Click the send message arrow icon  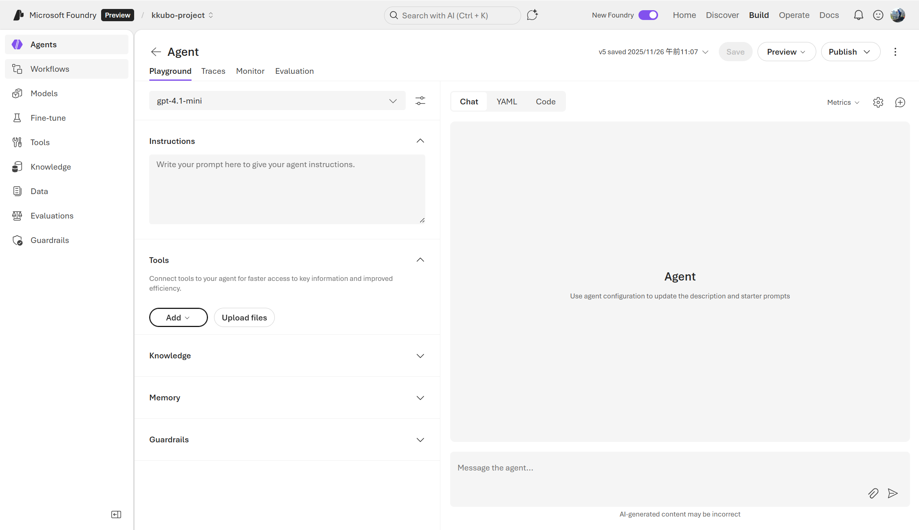(x=892, y=493)
